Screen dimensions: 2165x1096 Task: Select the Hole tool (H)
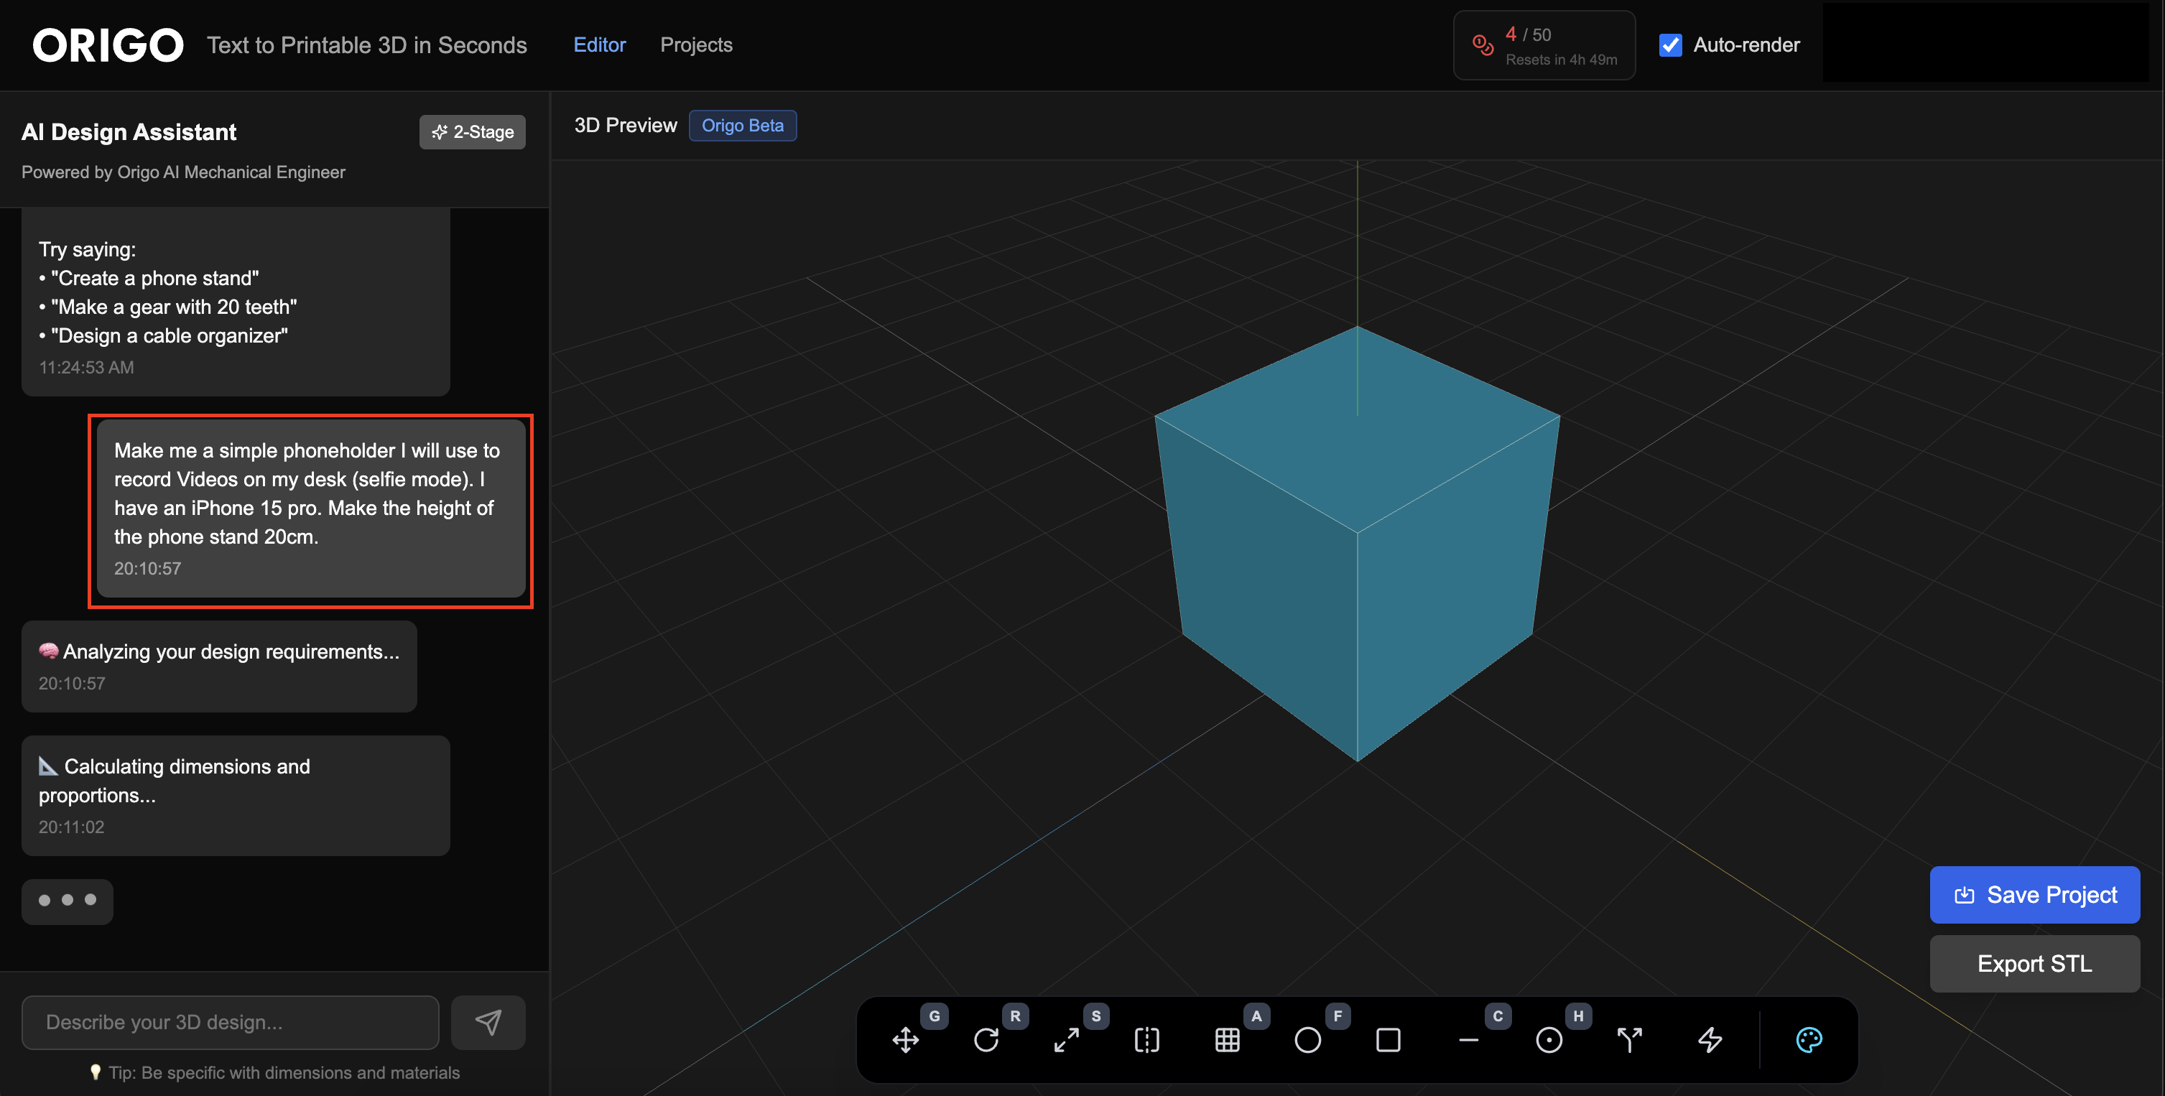tap(1549, 1040)
